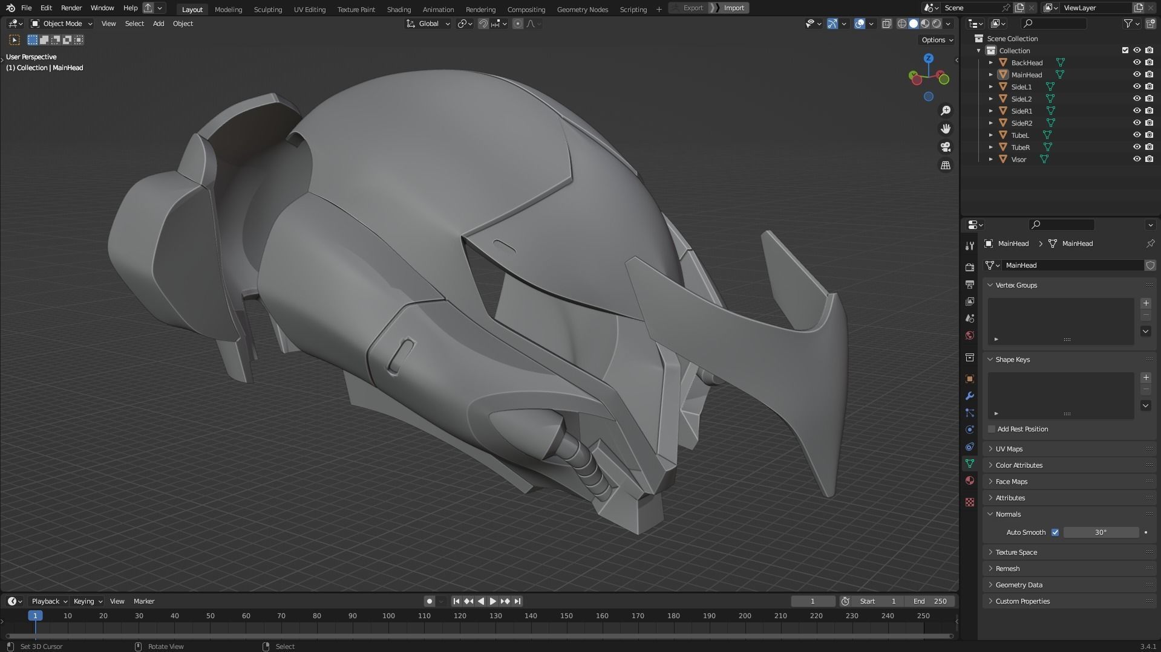
Task: Open the viewport Options dropdown
Action: [937, 40]
